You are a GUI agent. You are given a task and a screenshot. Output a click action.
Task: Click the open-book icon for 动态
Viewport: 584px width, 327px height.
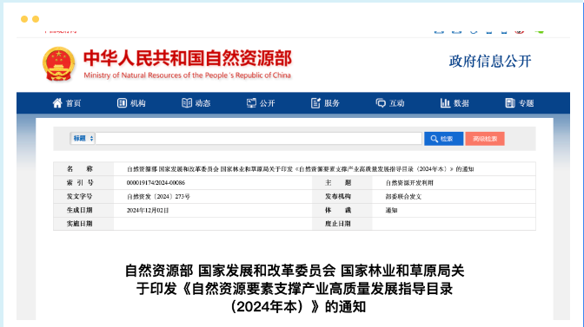tap(187, 103)
